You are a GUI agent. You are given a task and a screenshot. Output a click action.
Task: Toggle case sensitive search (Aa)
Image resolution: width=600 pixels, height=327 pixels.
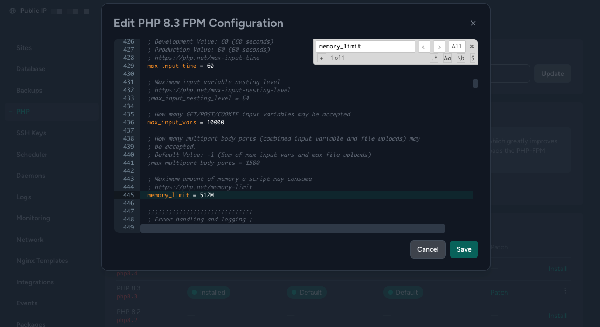[x=447, y=58]
